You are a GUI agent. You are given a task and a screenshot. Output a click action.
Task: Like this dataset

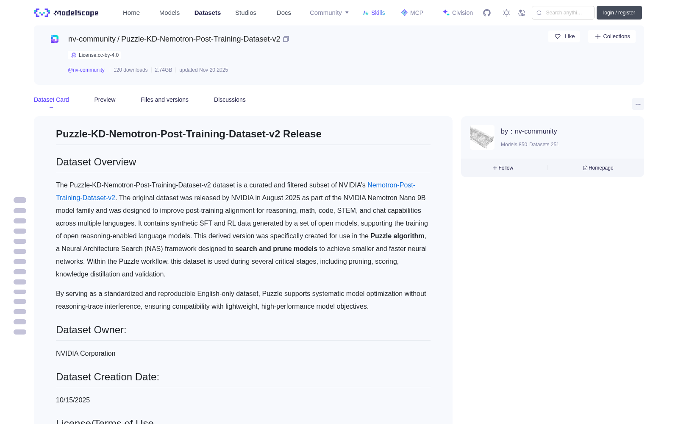pyautogui.click(x=564, y=36)
